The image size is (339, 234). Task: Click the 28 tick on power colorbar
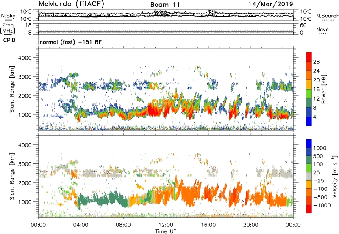316,62
